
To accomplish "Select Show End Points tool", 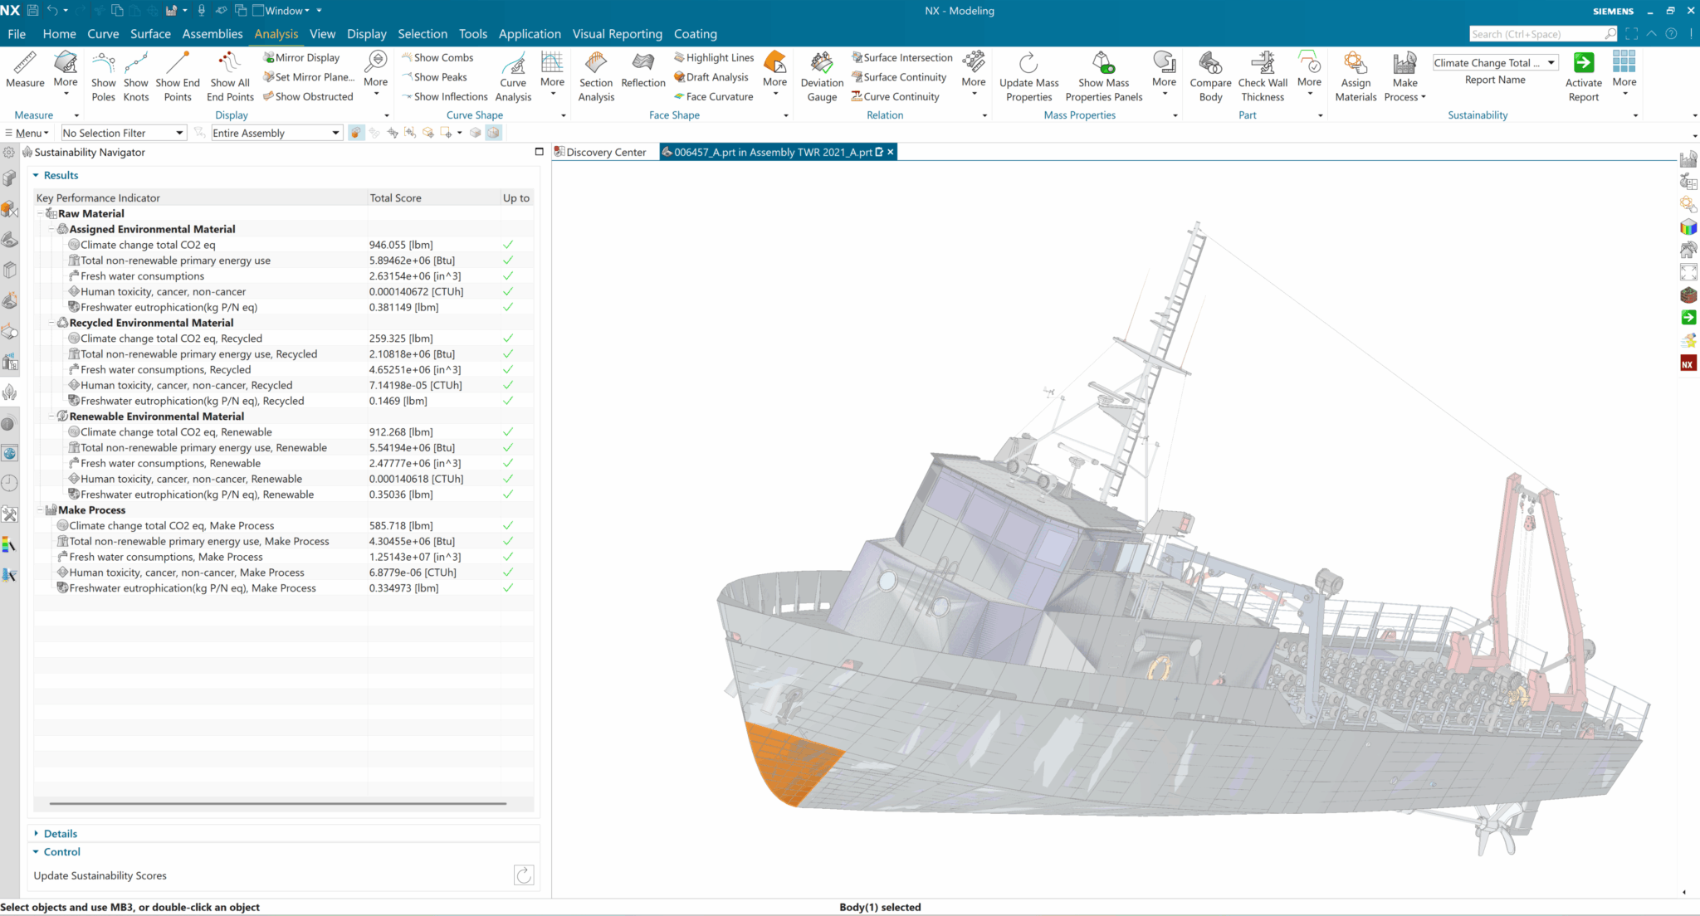I will tap(178, 76).
